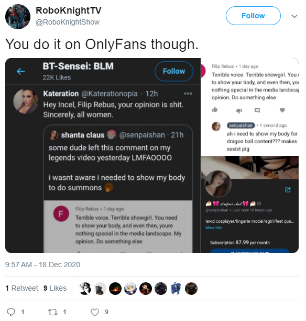Click the heart icon under YouTube comment
The image size is (306, 321).
tap(282, 110)
